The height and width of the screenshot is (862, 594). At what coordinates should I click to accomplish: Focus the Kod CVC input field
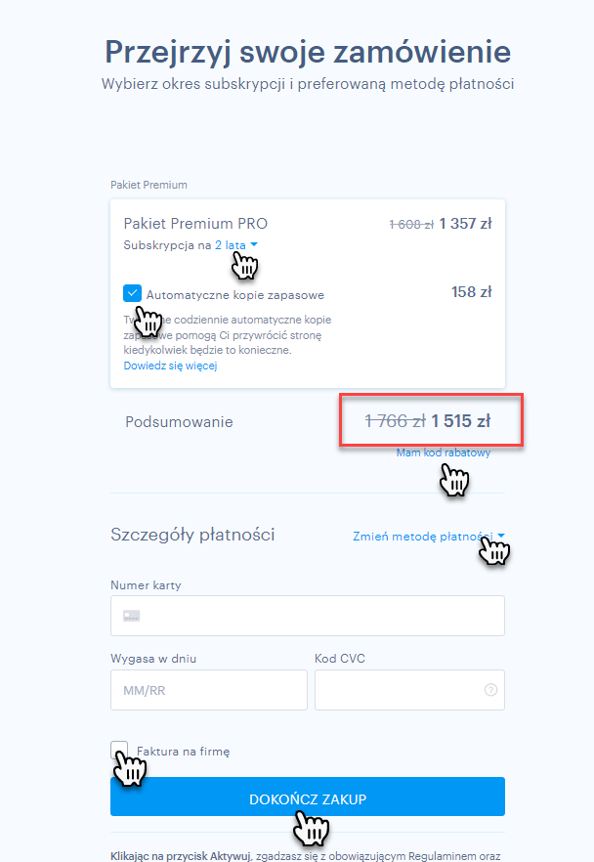[410, 690]
